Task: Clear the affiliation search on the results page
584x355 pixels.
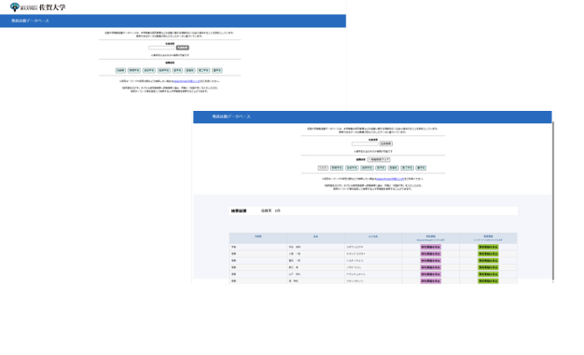Action: pos(379,159)
